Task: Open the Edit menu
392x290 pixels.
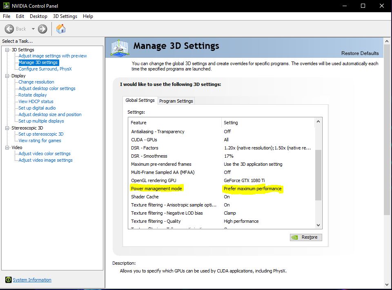Action: point(20,16)
